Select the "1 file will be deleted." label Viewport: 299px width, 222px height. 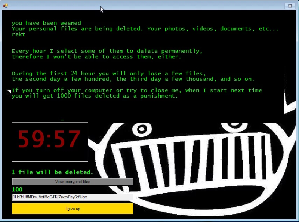pyautogui.click(x=52, y=172)
